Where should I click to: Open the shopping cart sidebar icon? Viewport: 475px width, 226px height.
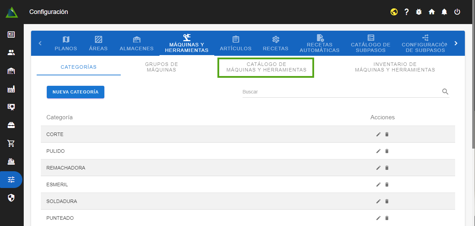coord(11,143)
